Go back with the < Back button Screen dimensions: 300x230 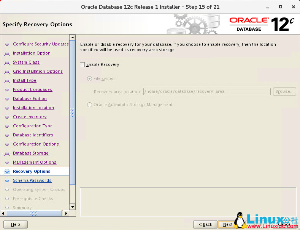(205, 224)
